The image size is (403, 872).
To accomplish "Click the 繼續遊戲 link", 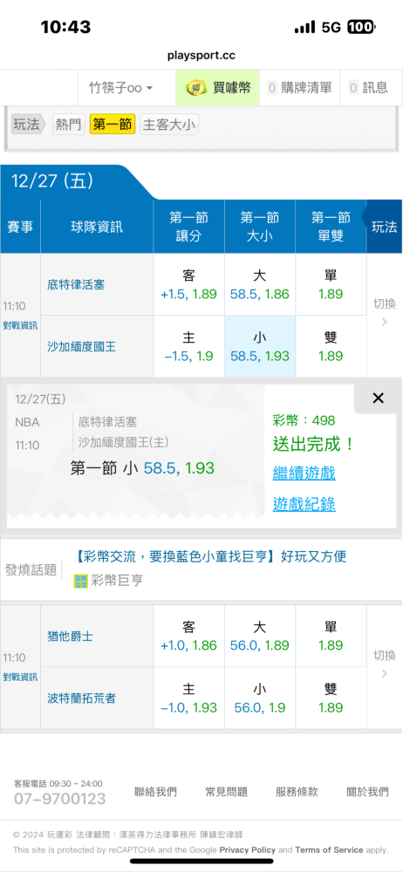I will point(304,473).
